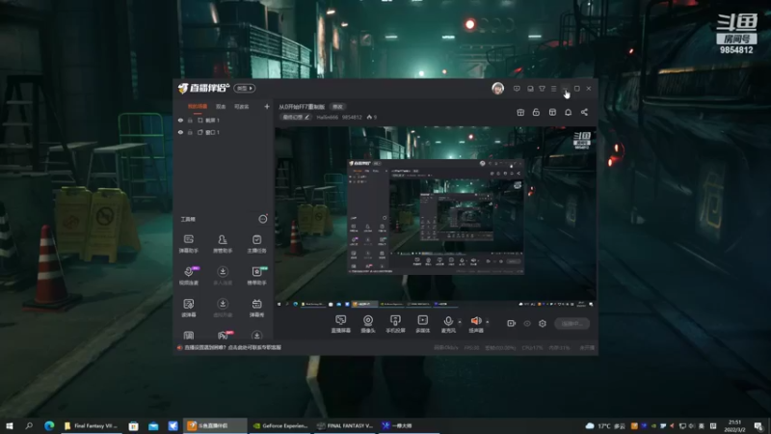Select 截屏 1 source row
Image resolution: width=771 pixels, height=434 pixels.
(224, 120)
